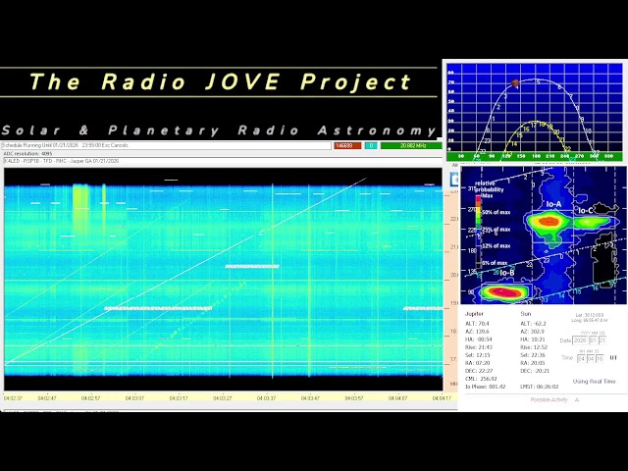Click Sun ALT: -62.2 value

pyautogui.click(x=533, y=323)
